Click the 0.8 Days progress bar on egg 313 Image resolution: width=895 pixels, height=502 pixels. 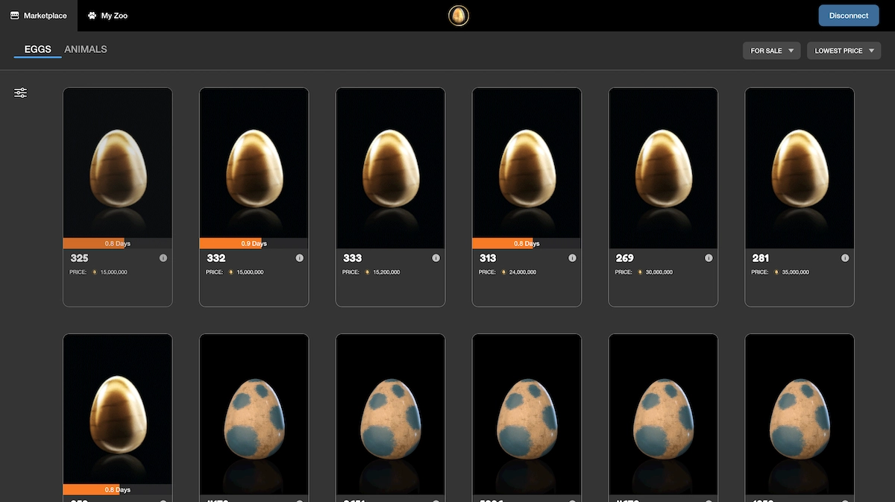click(527, 243)
